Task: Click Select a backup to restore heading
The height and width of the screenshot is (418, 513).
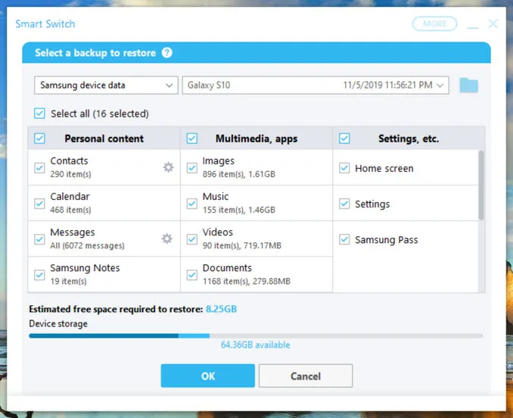Action: pos(95,53)
